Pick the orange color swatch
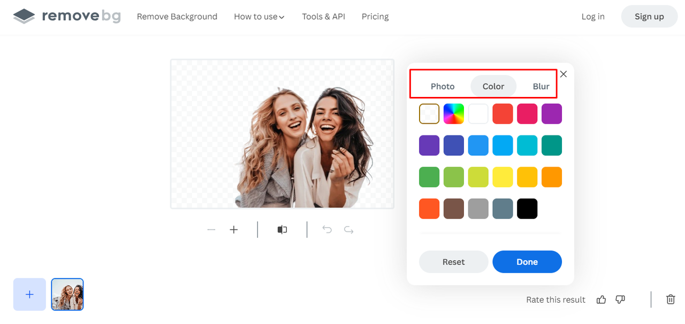This screenshot has width=685, height=324. coord(552,177)
